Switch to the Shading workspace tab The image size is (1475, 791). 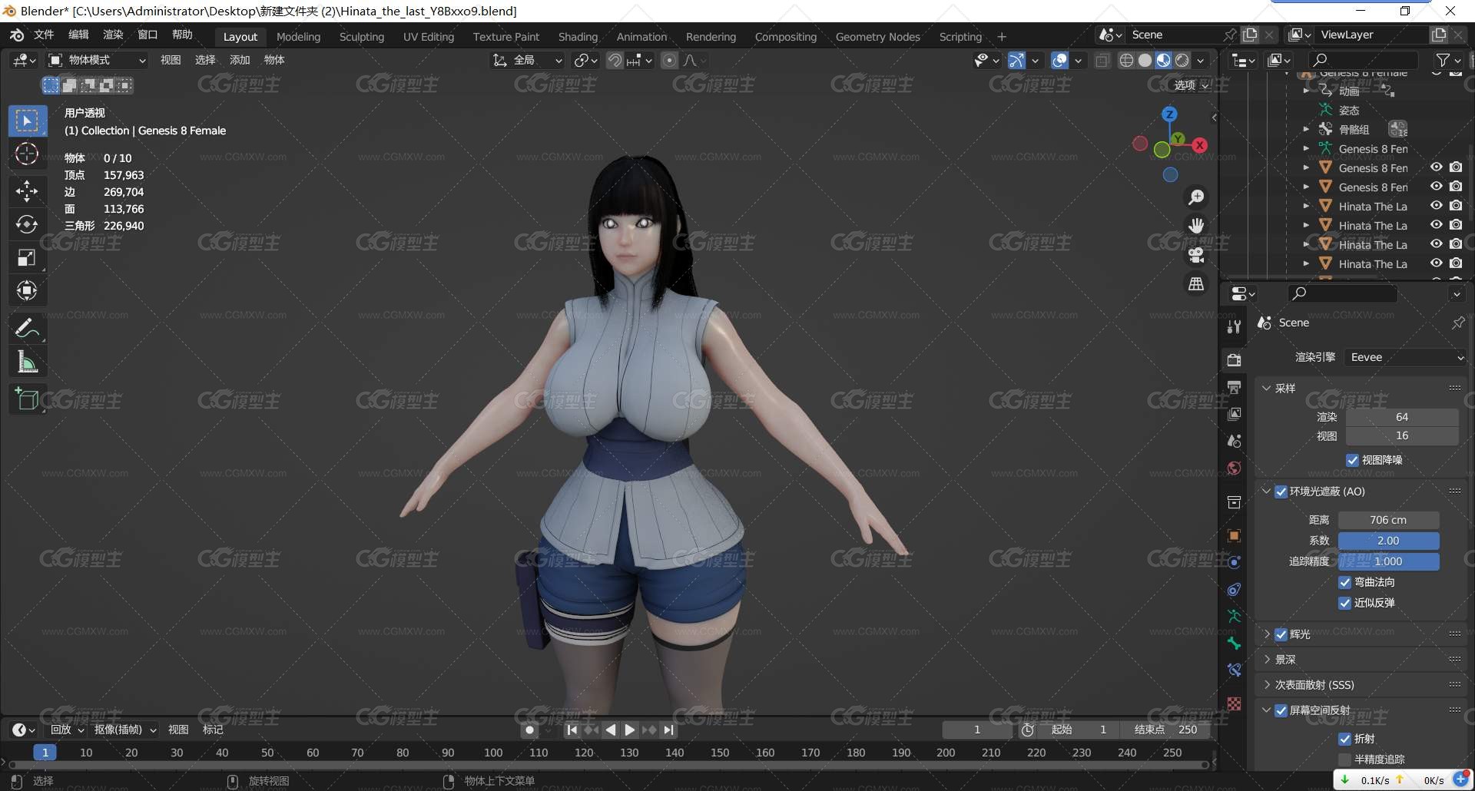[x=578, y=37]
